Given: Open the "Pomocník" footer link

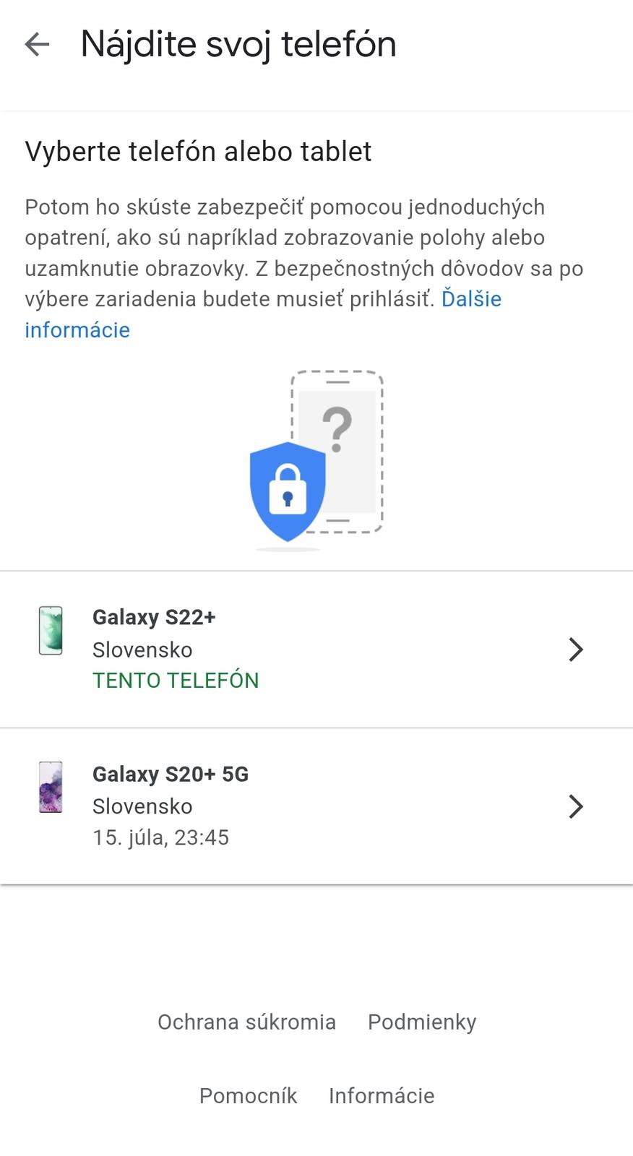Looking at the screenshot, I should coord(248,1095).
